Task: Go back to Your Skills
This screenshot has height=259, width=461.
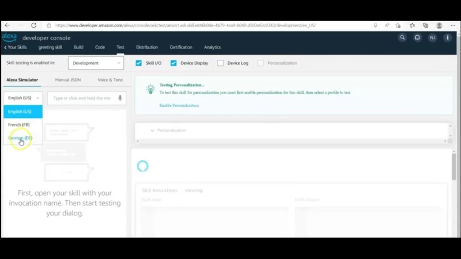Action: click(x=15, y=47)
